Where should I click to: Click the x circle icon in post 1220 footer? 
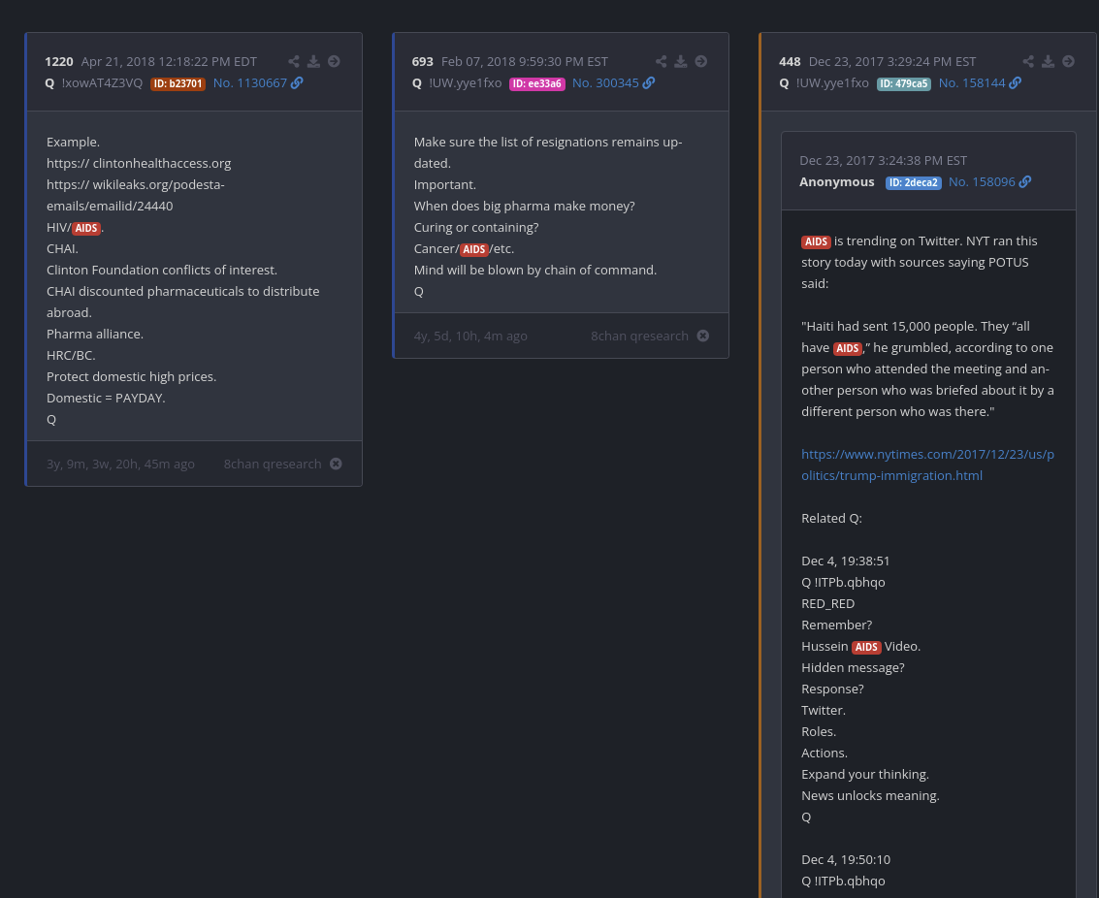pos(337,464)
